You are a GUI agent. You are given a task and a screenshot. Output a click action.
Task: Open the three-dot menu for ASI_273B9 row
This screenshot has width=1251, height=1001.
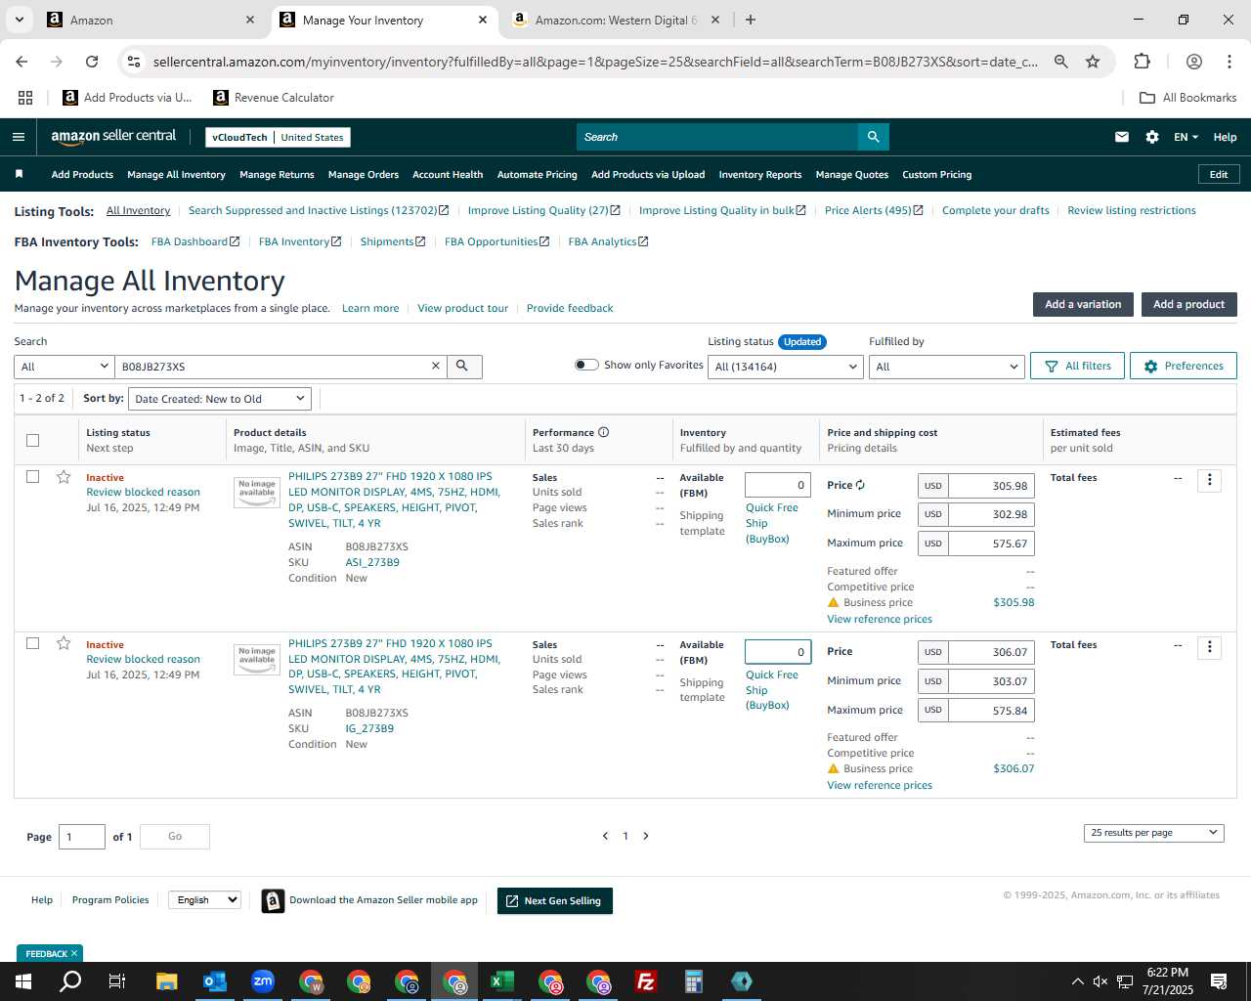[x=1209, y=480]
